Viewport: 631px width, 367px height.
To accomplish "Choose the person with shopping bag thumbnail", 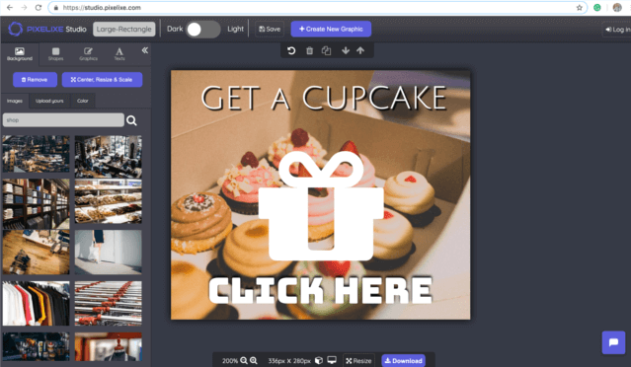I will (109, 252).
